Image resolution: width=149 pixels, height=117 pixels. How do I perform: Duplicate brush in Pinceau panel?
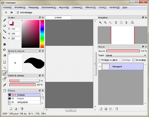click(x=16, y=109)
